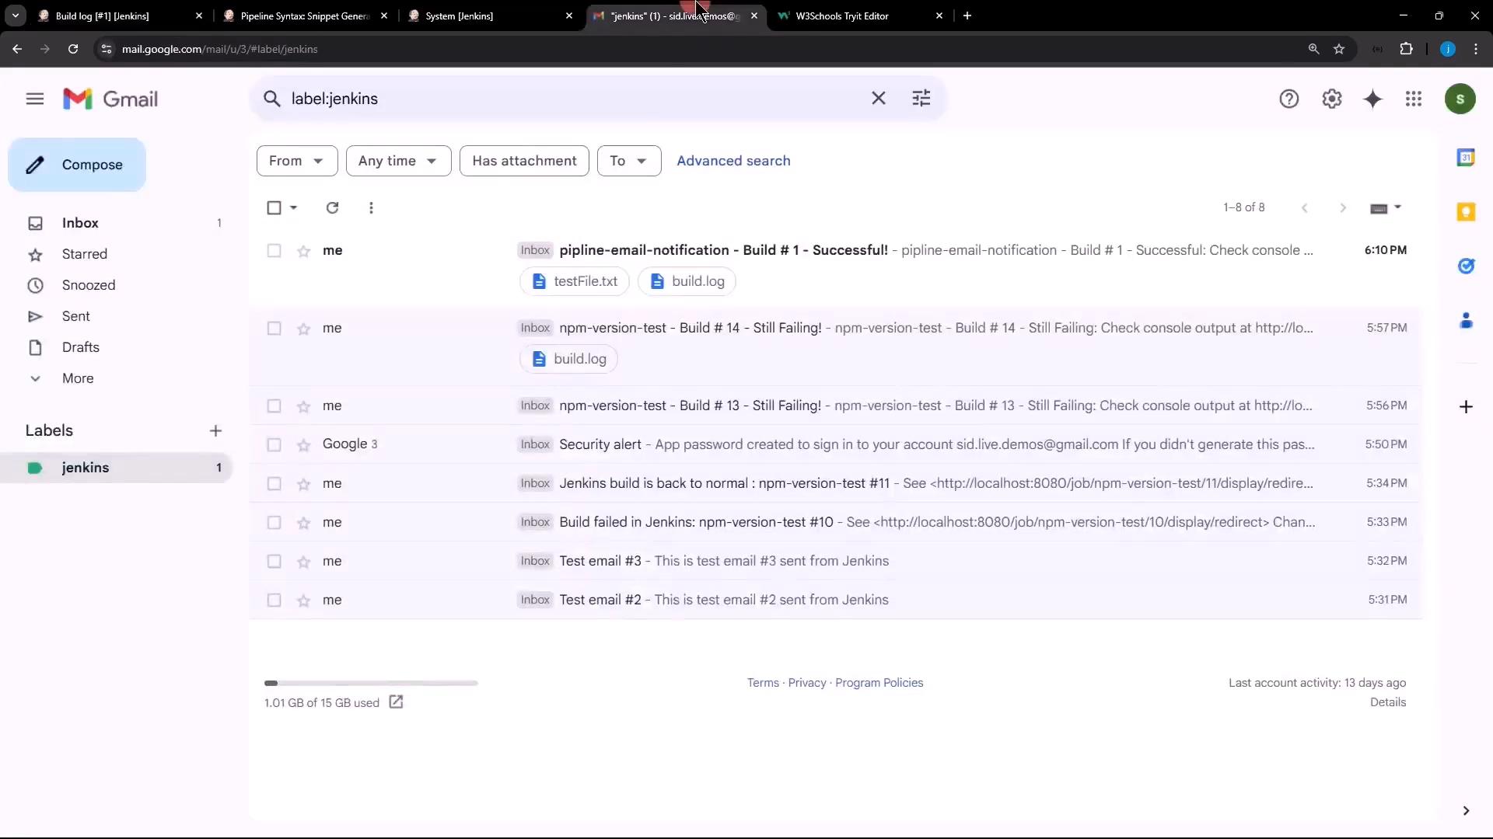Viewport: 1493px width, 839px height.
Task: Expand More in left sidebar
Action: pyautogui.click(x=78, y=378)
